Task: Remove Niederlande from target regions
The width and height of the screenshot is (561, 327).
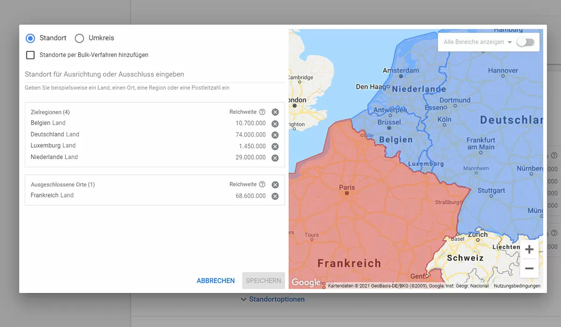Action: [275, 157]
